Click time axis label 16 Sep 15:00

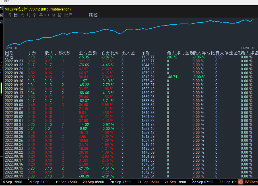(x=11, y=182)
